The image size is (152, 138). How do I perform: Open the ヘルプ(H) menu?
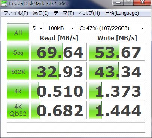[89, 13]
